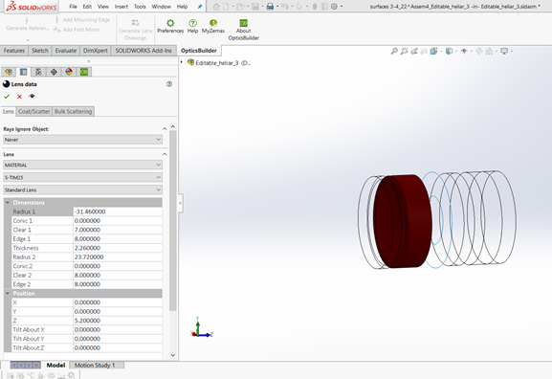Click the Radius 1 value field
552x379 pixels.
tap(118, 212)
